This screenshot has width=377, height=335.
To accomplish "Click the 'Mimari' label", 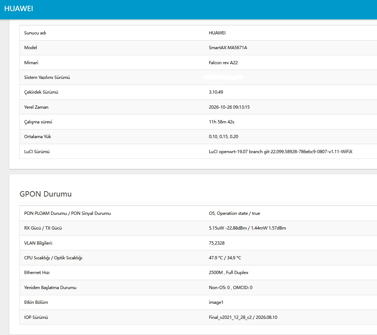I will [31, 63].
